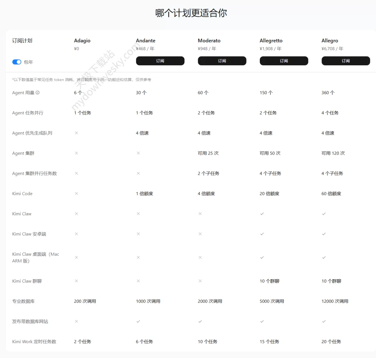The height and width of the screenshot is (358, 376).
Task: Click the ¥948 / 年 price
Action: [x=207, y=49]
